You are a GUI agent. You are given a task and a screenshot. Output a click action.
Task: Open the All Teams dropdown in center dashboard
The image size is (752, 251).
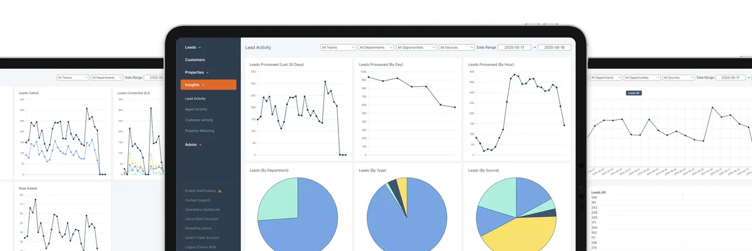(x=338, y=47)
